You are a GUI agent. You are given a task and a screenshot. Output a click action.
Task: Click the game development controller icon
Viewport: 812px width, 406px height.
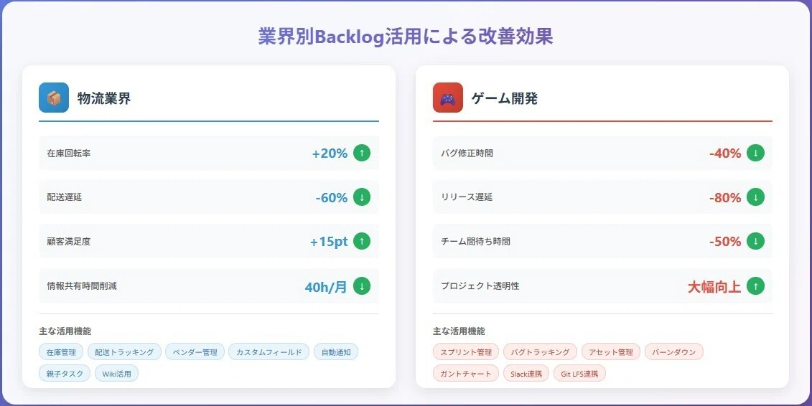(x=448, y=98)
